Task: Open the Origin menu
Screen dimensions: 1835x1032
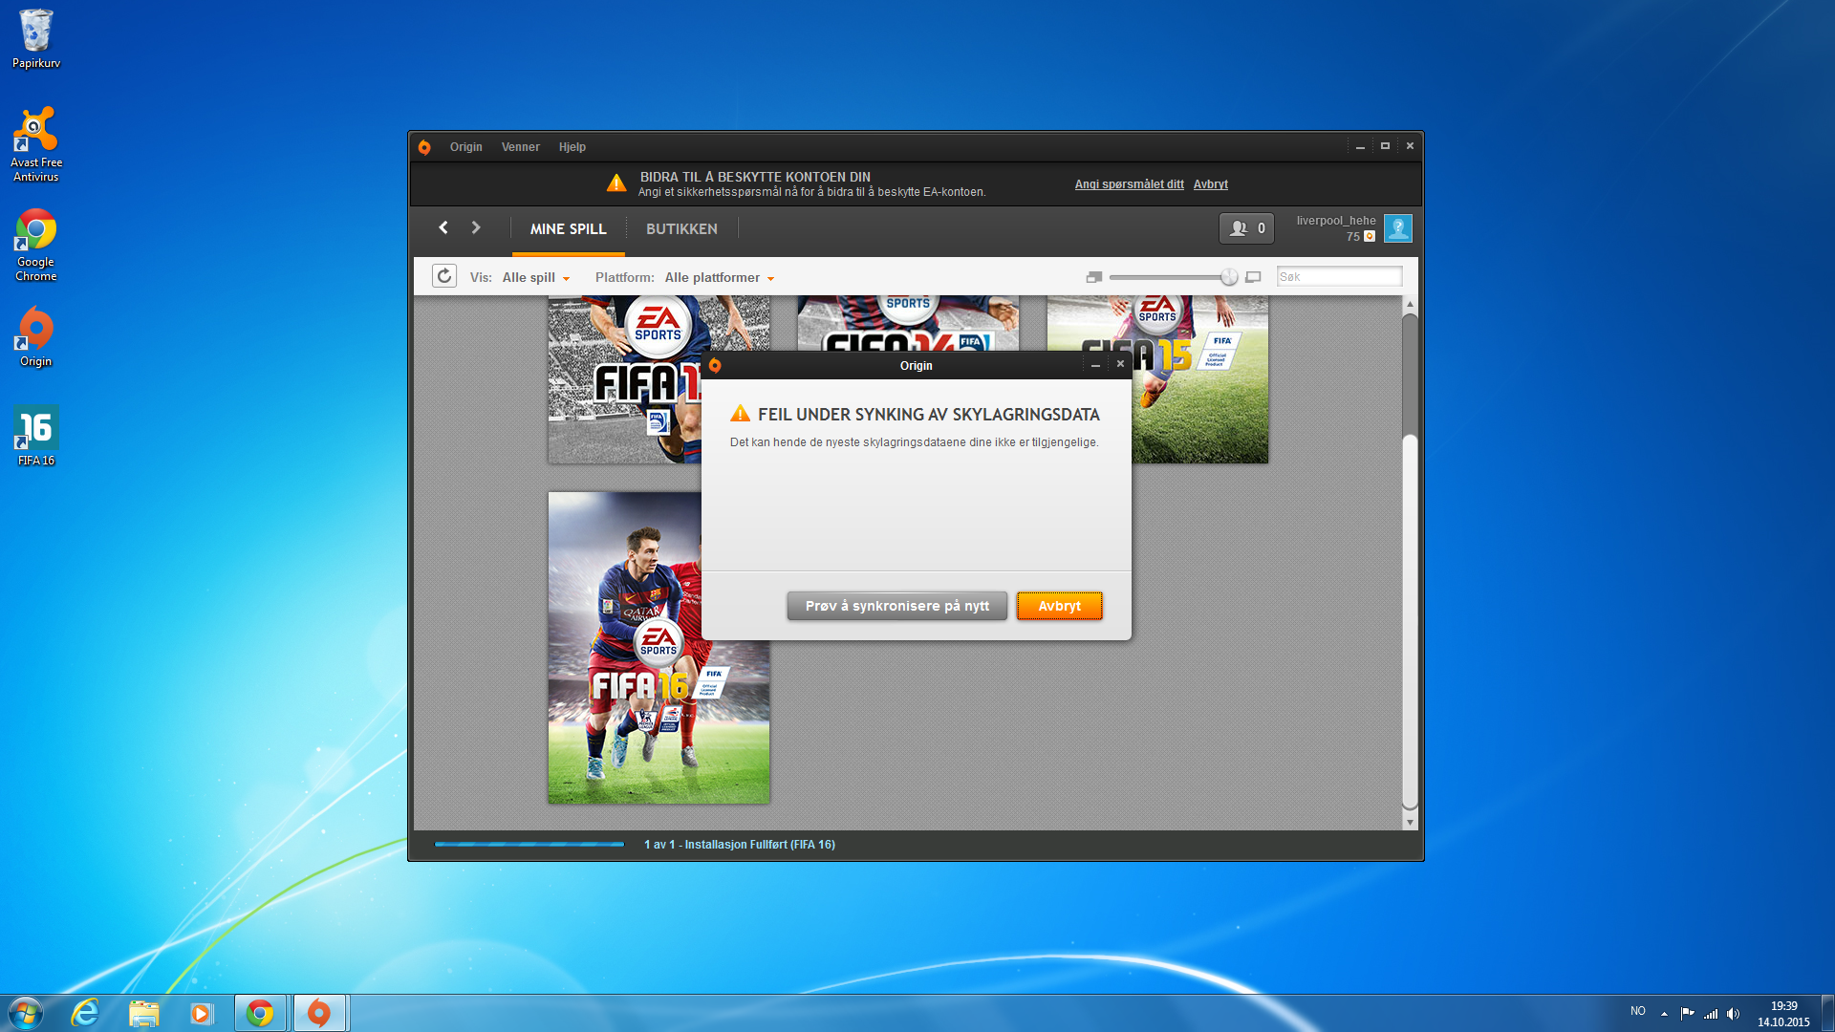Action: [465, 147]
